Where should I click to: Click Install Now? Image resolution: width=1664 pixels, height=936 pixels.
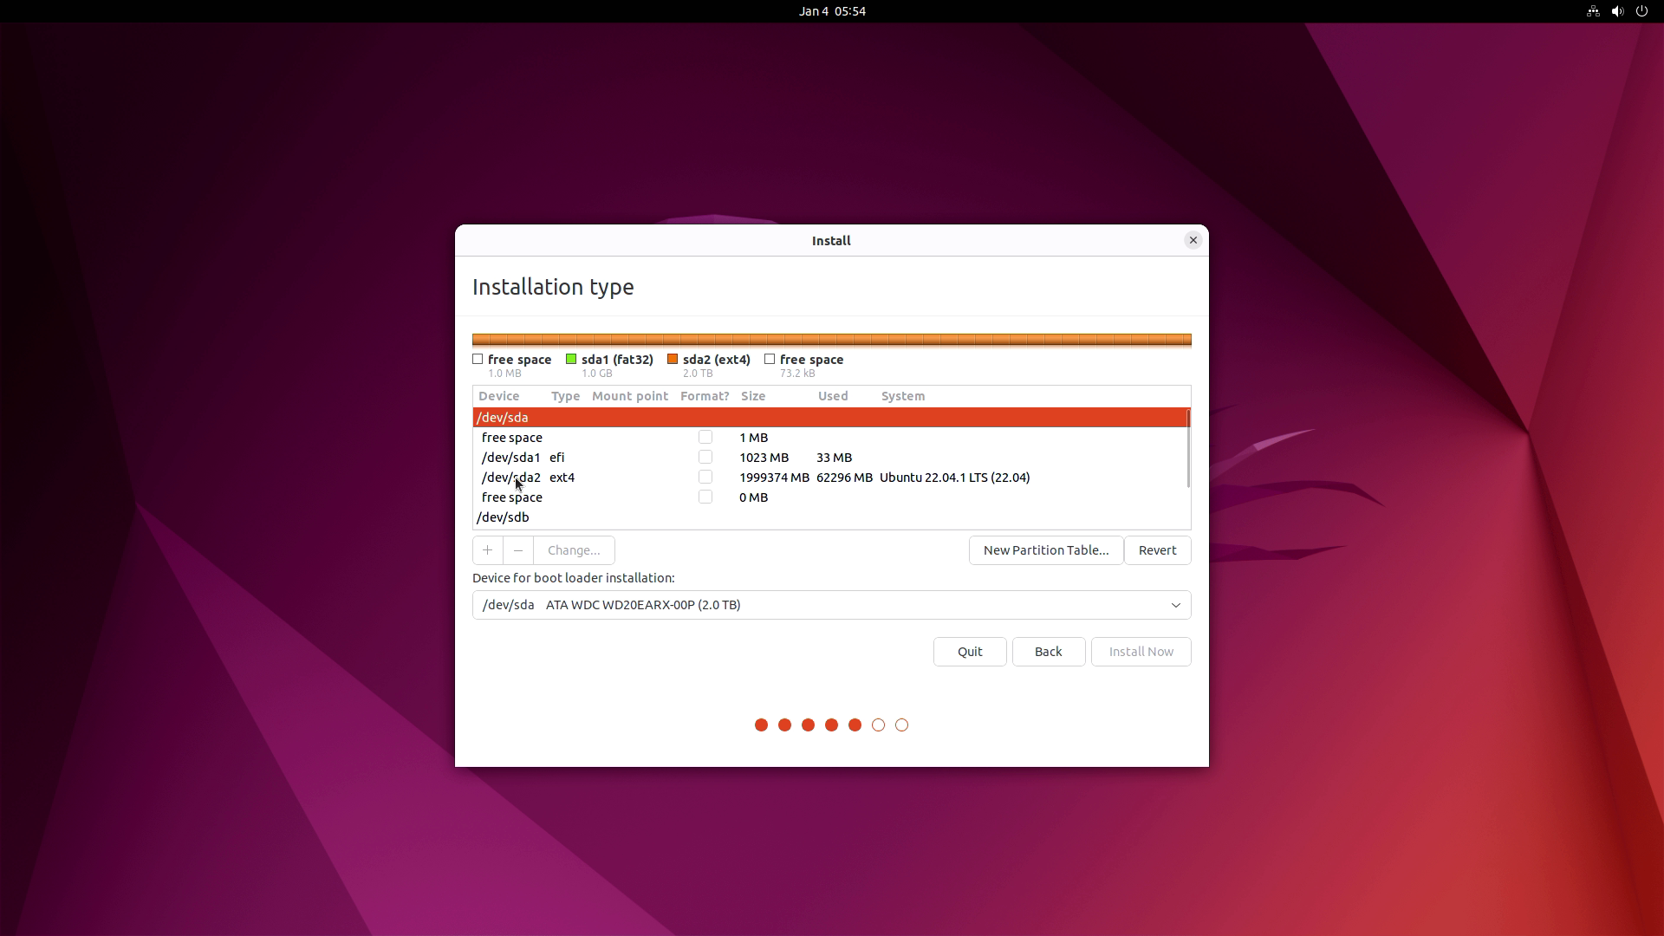click(x=1141, y=652)
